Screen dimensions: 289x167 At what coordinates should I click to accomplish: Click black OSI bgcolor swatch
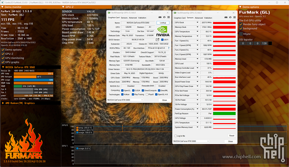270,43
